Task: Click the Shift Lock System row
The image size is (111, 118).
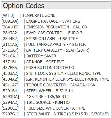Action: (51, 73)
